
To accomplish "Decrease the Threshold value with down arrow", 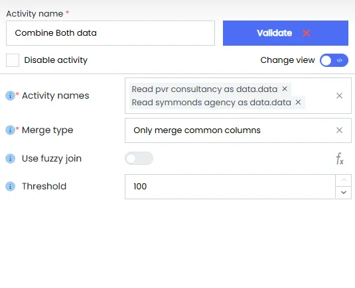I will pyautogui.click(x=344, y=193).
